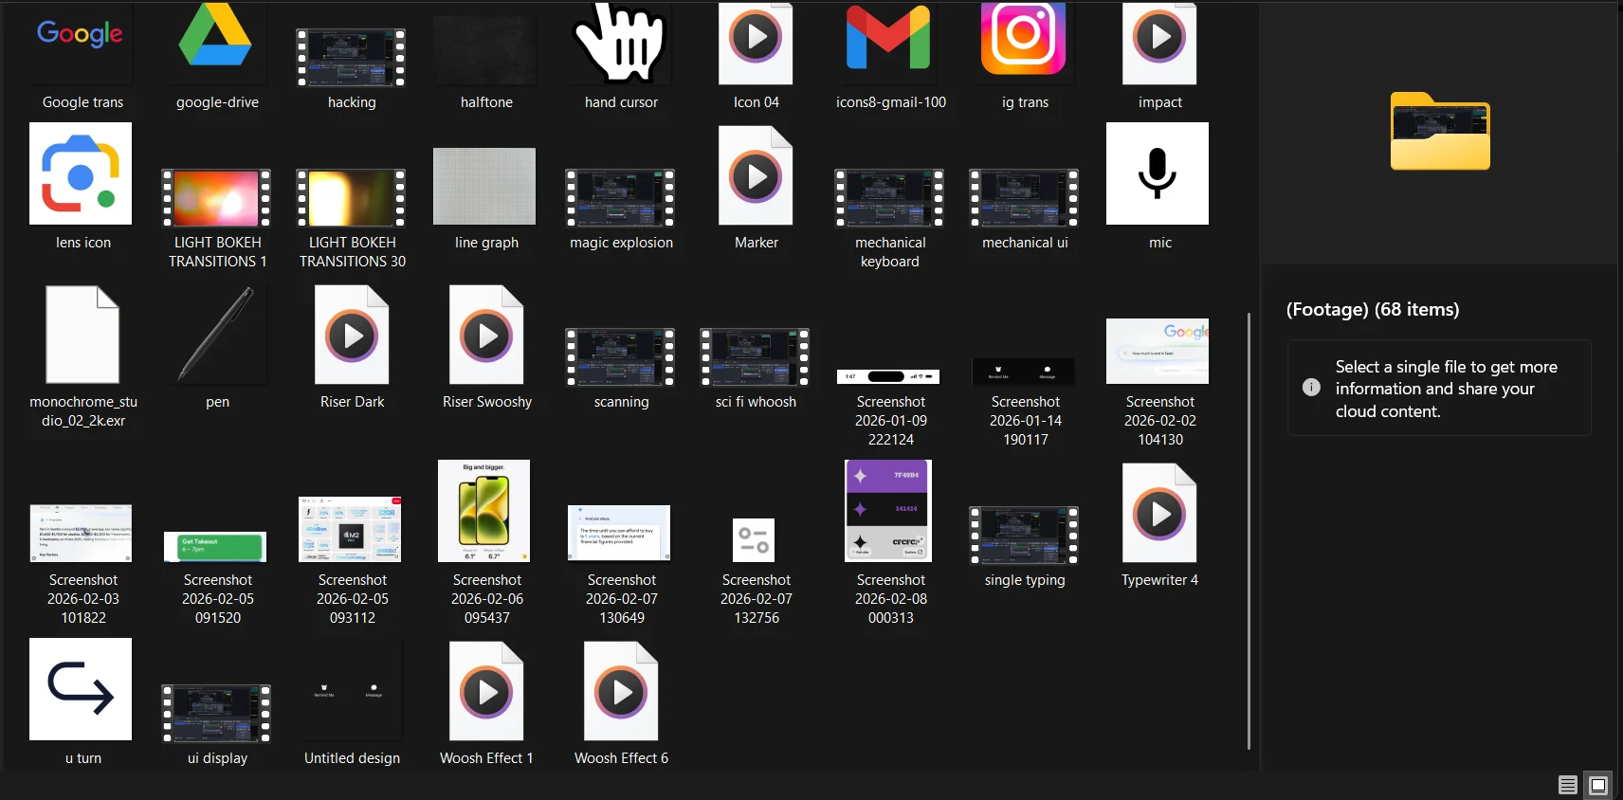Select the Riser Dark audio file
Image resolution: width=1623 pixels, height=800 pixels.
pyautogui.click(x=352, y=336)
